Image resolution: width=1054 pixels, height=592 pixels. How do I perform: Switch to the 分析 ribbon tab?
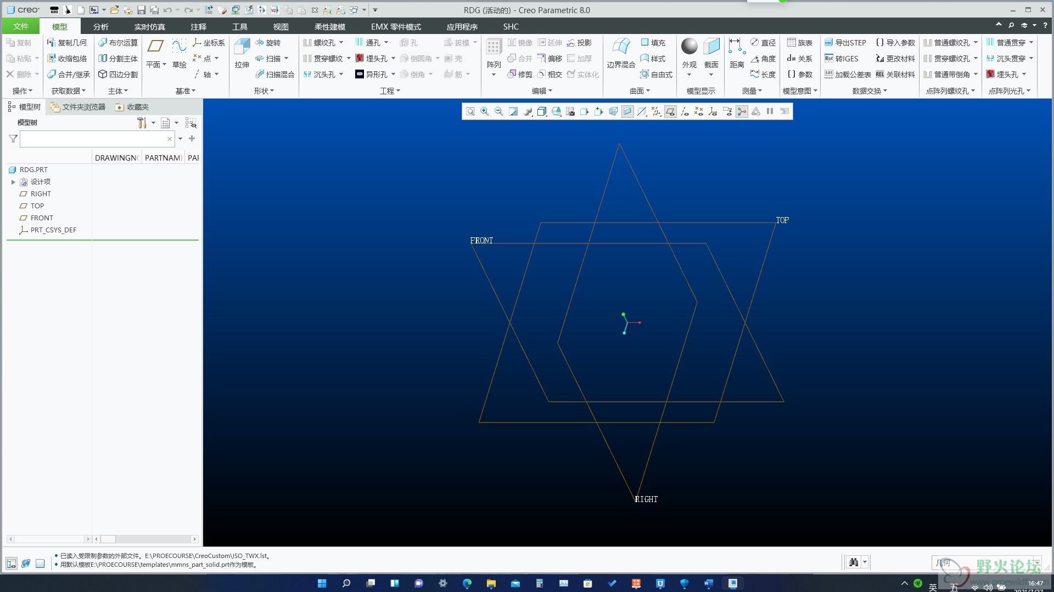[x=100, y=26]
